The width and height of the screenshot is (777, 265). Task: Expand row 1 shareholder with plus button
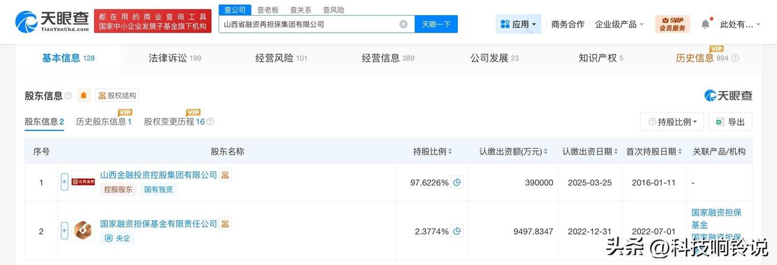pos(65,182)
